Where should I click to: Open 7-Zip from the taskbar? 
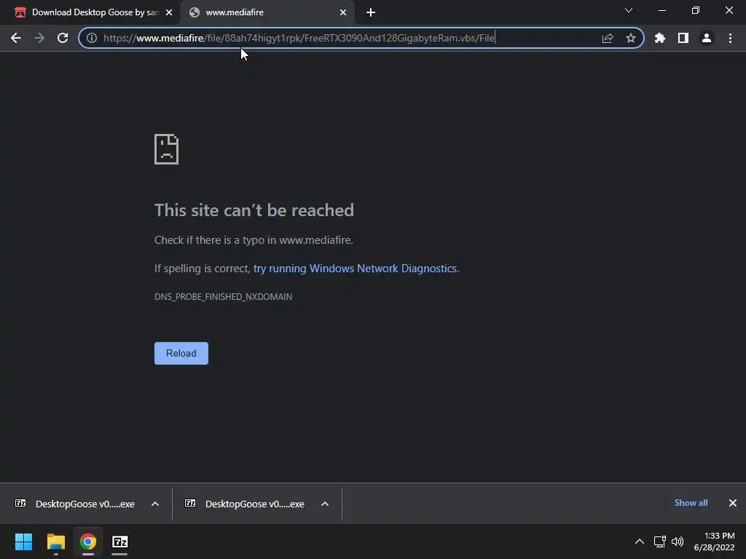(120, 542)
